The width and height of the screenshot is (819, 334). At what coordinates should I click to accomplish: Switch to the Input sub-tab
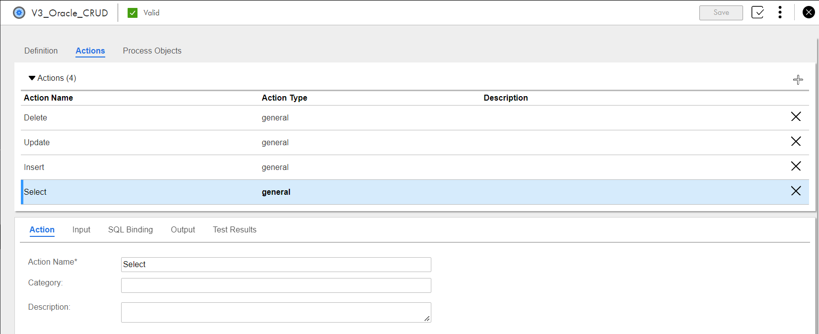81,229
